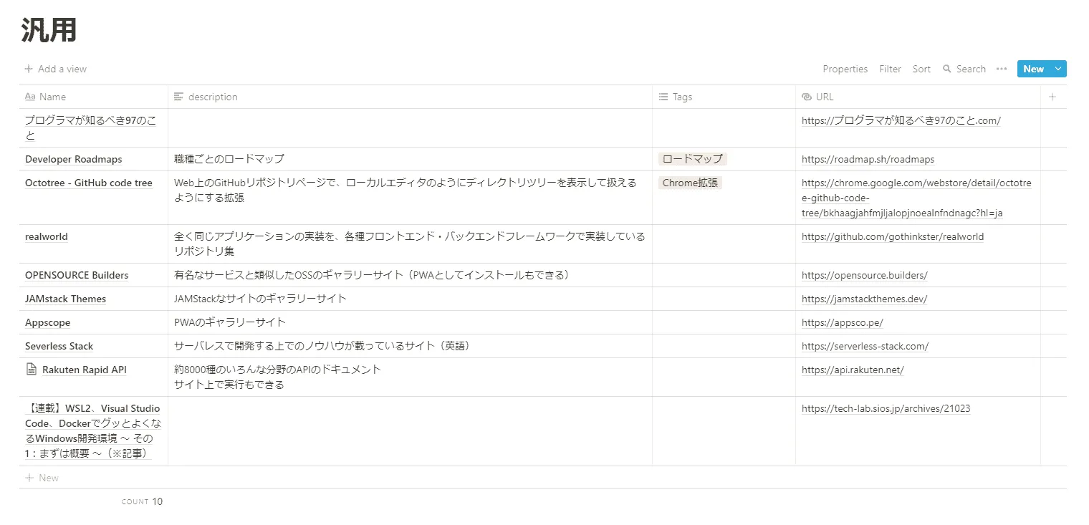Viewport: 1089px width, 525px height.
Task: Open the Properties menu
Action: click(x=845, y=69)
